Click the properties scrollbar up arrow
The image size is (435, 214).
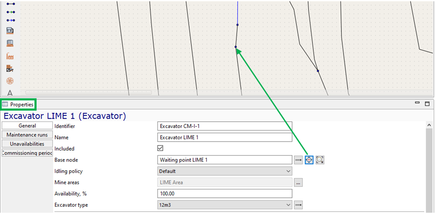tap(429, 125)
